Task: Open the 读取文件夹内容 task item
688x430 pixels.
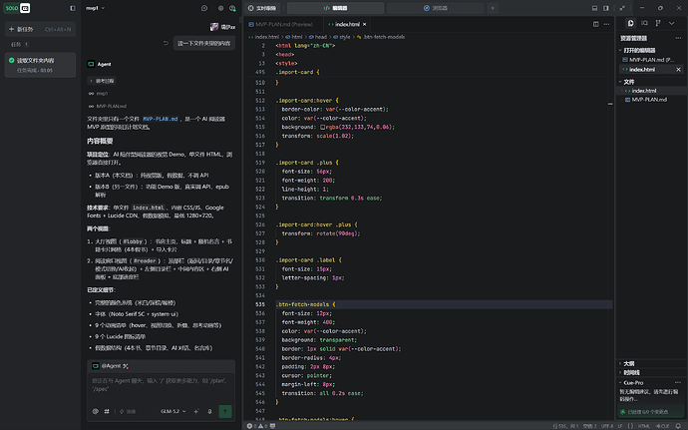Action: click(x=40, y=65)
